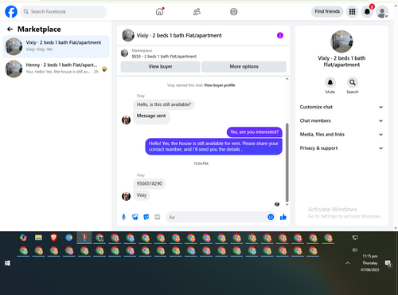Click the chat scrollbar thumb
The image size is (398, 295).
point(287,163)
